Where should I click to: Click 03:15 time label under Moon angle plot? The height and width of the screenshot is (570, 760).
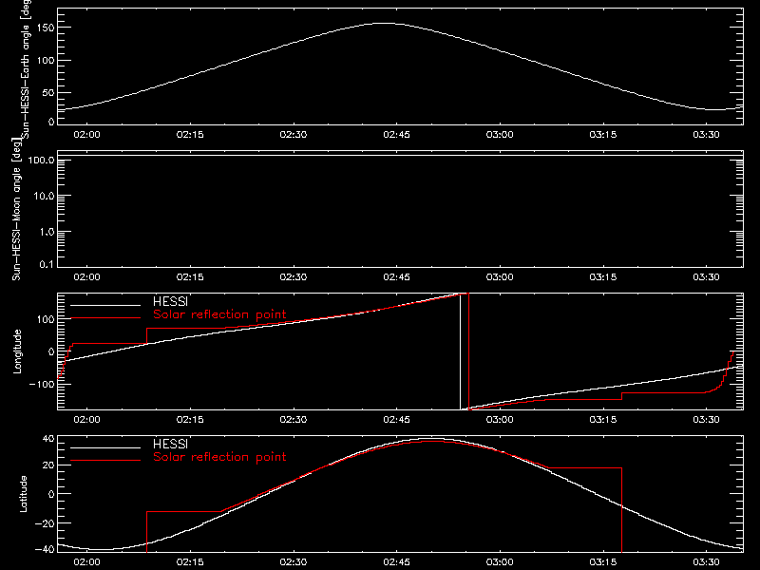coord(603,276)
